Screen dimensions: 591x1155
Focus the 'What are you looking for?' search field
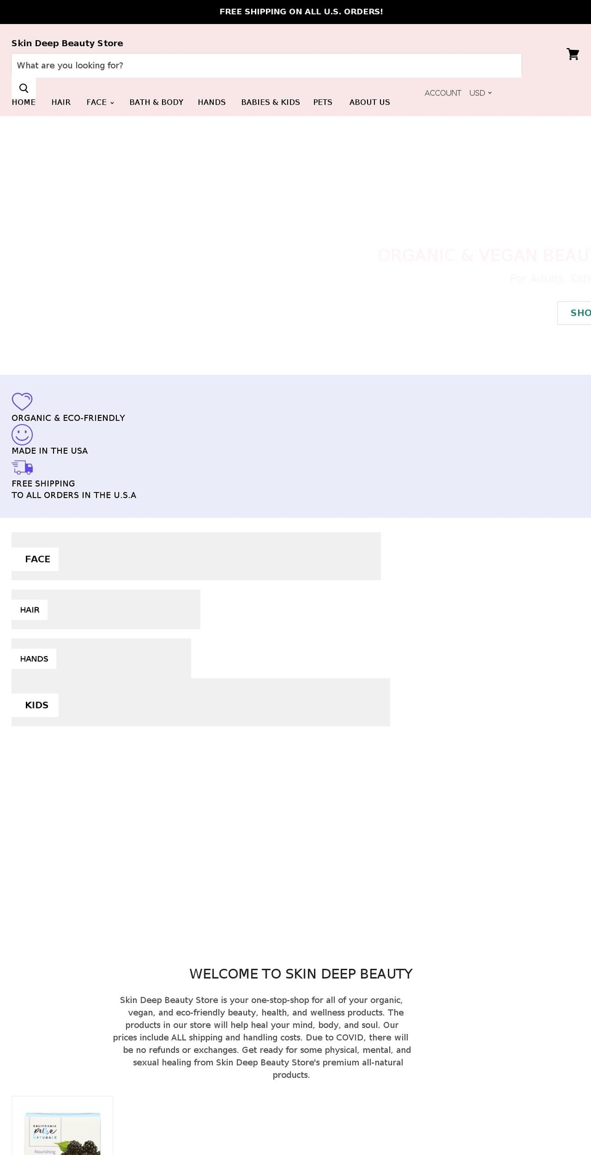point(267,65)
